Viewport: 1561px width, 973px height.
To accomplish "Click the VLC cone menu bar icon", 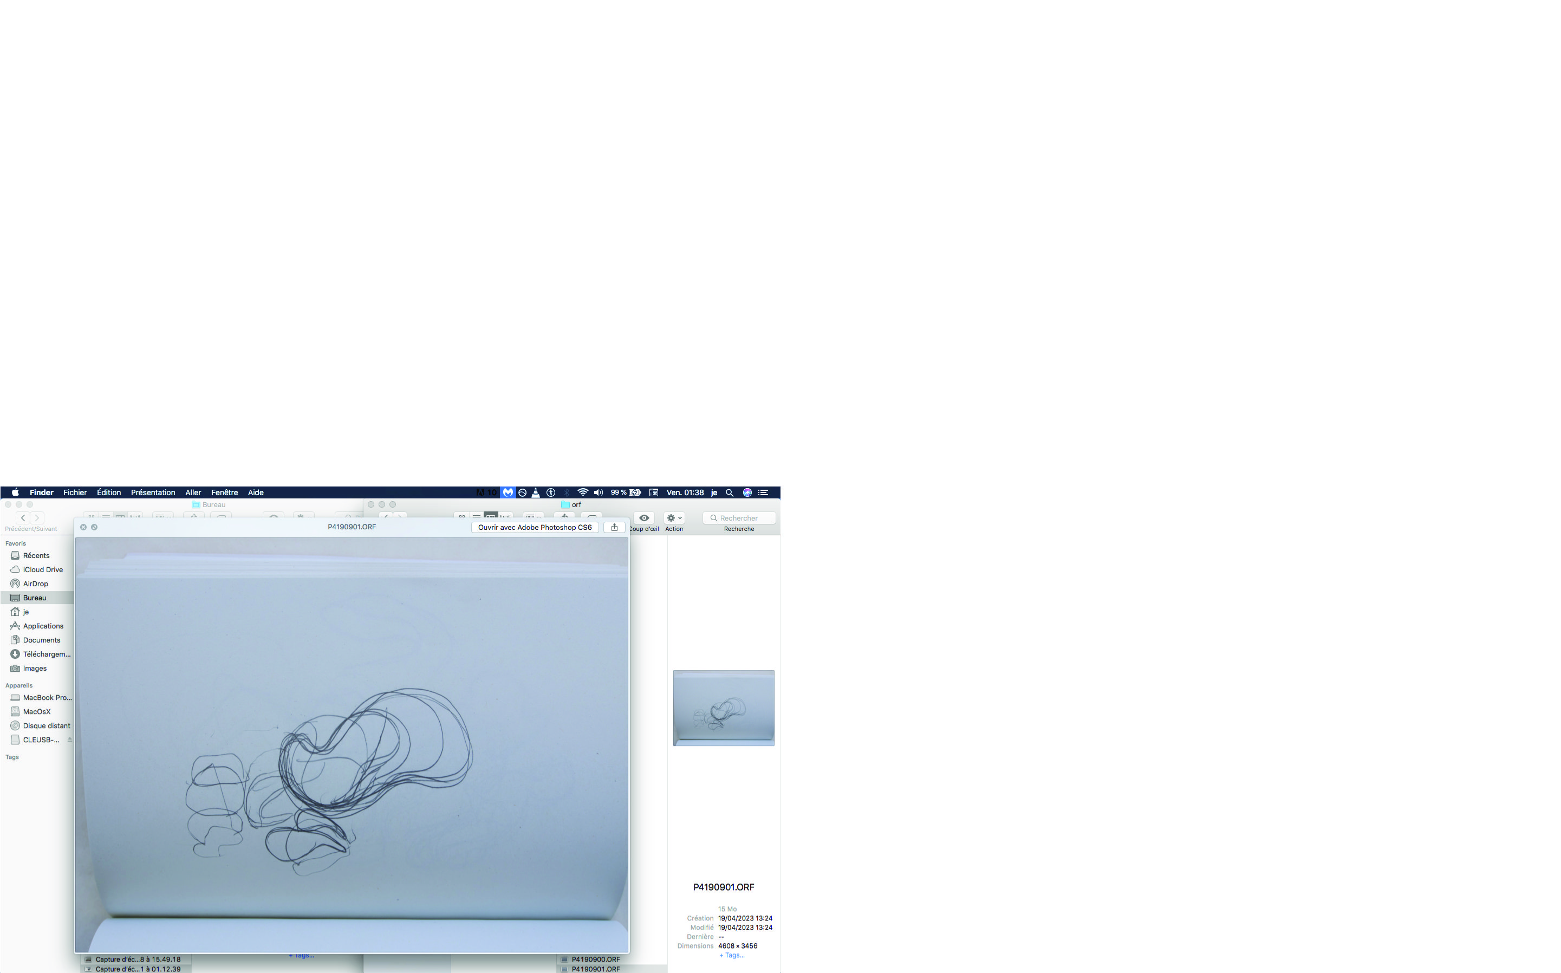I will pos(535,492).
